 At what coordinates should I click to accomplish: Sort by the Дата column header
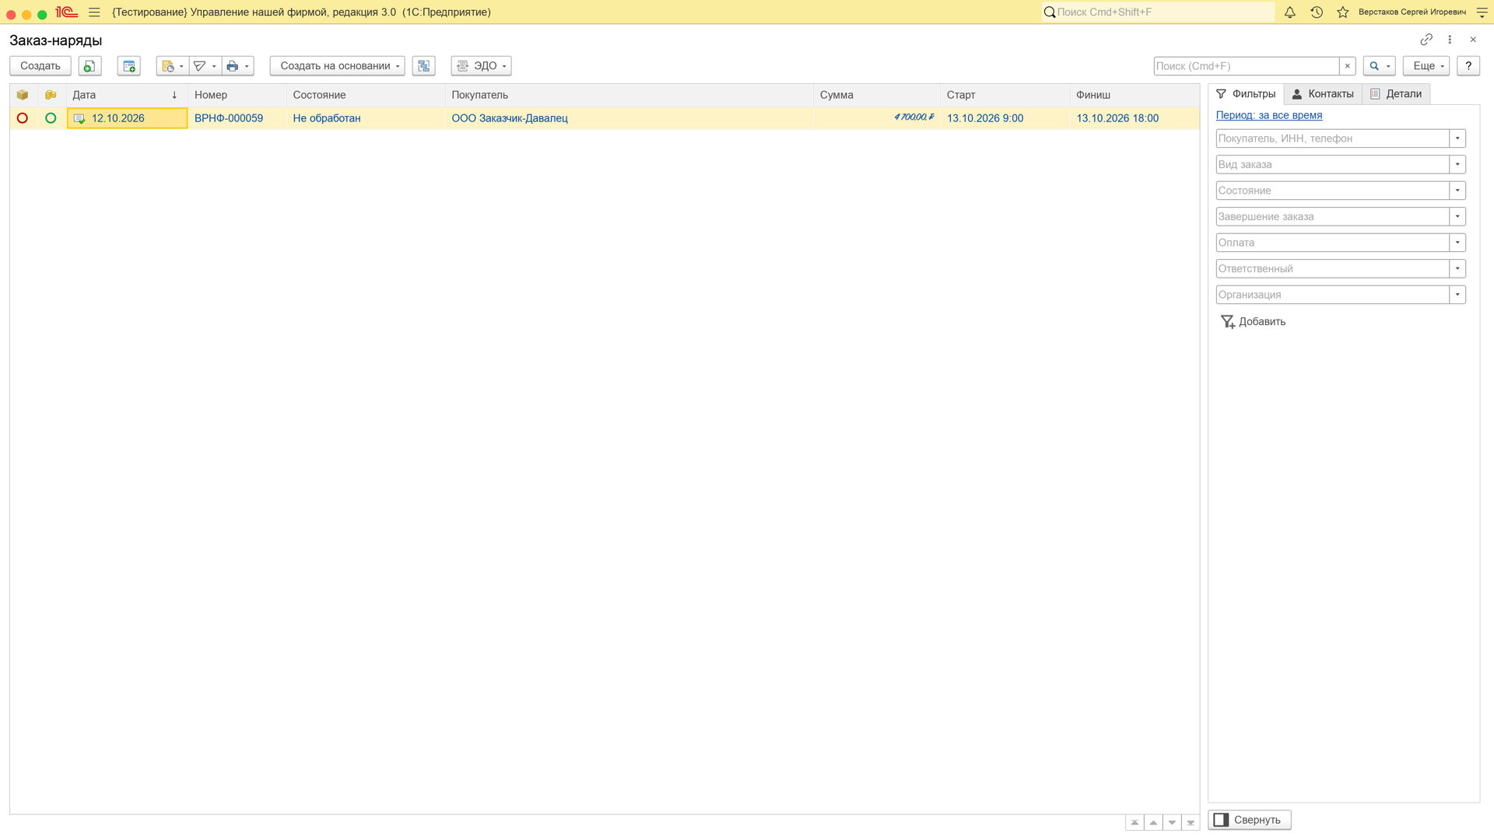point(127,95)
